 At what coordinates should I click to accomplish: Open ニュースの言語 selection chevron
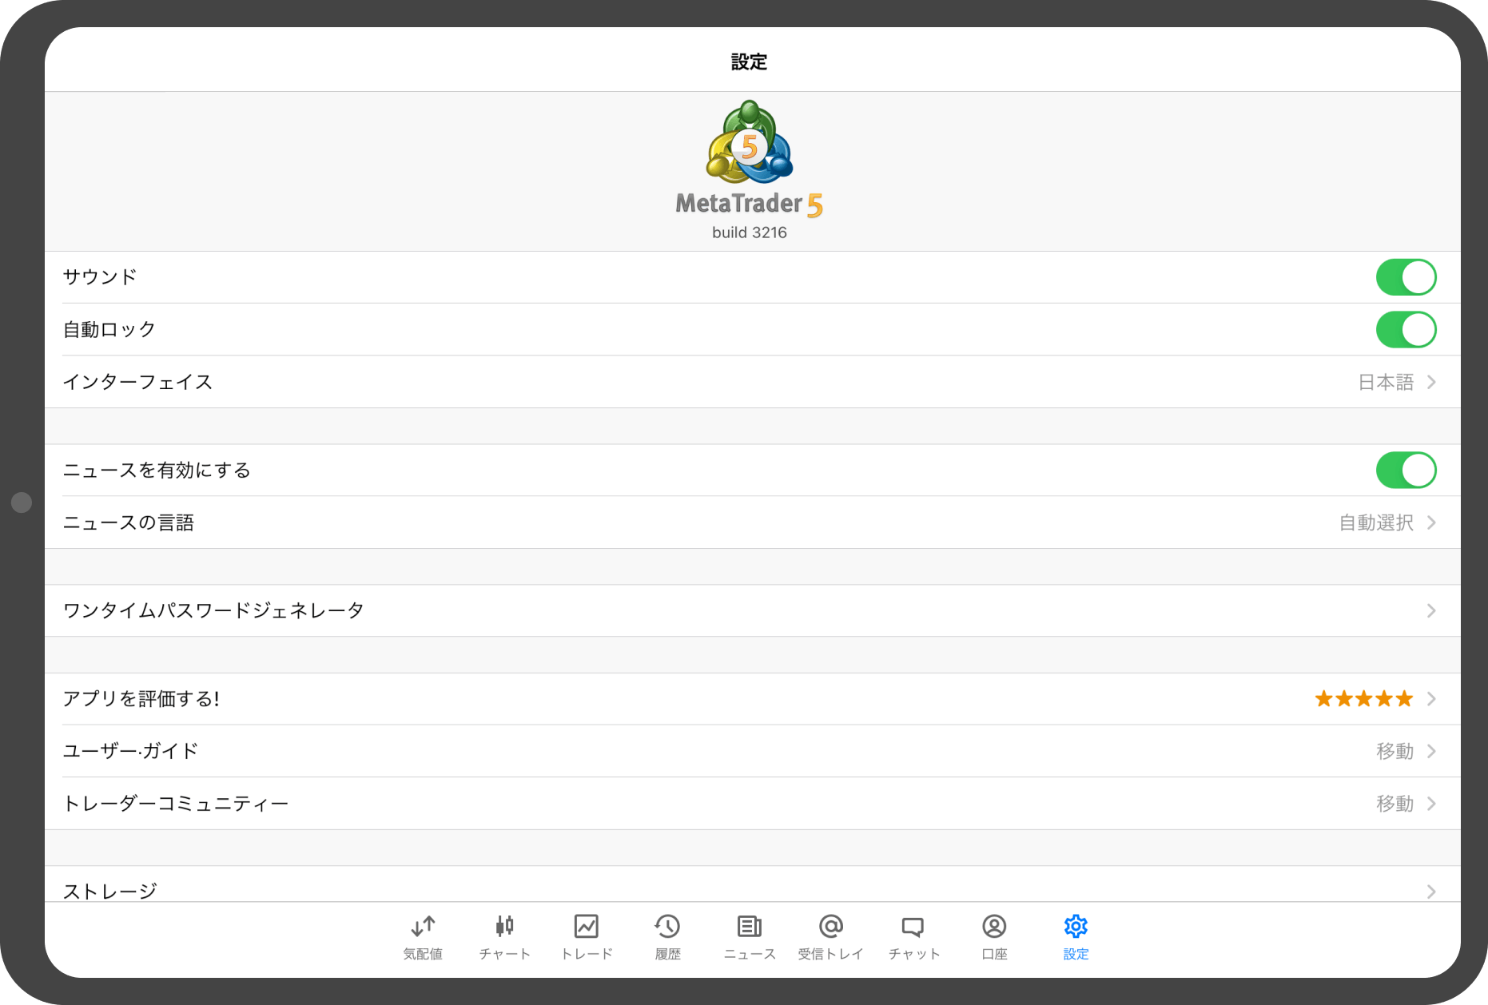coord(1431,522)
